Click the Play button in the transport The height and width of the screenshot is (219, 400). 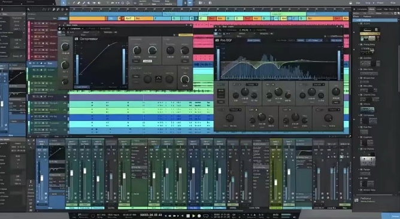[193, 215]
